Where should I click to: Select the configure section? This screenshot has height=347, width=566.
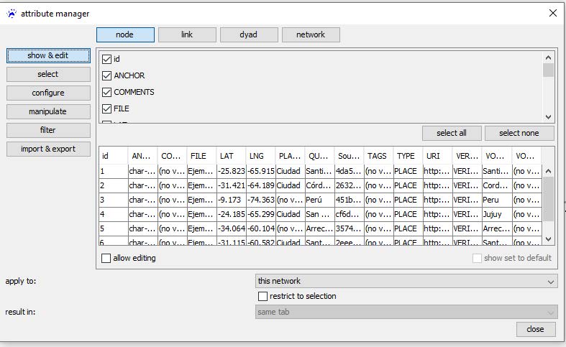click(48, 93)
